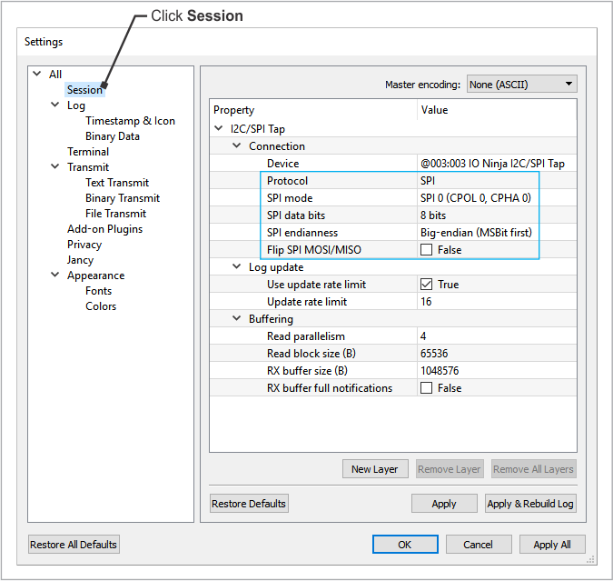613x581 pixels.
Task: Click Restore All Defaults button
Action: [x=74, y=545]
